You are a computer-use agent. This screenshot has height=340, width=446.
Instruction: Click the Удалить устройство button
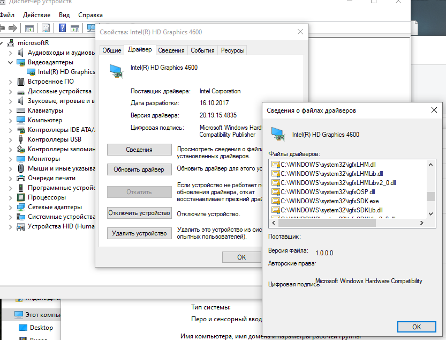pyautogui.click(x=139, y=233)
